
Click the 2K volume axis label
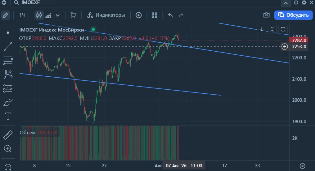pyautogui.click(x=295, y=138)
